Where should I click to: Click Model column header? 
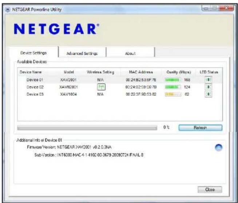click(x=69, y=72)
